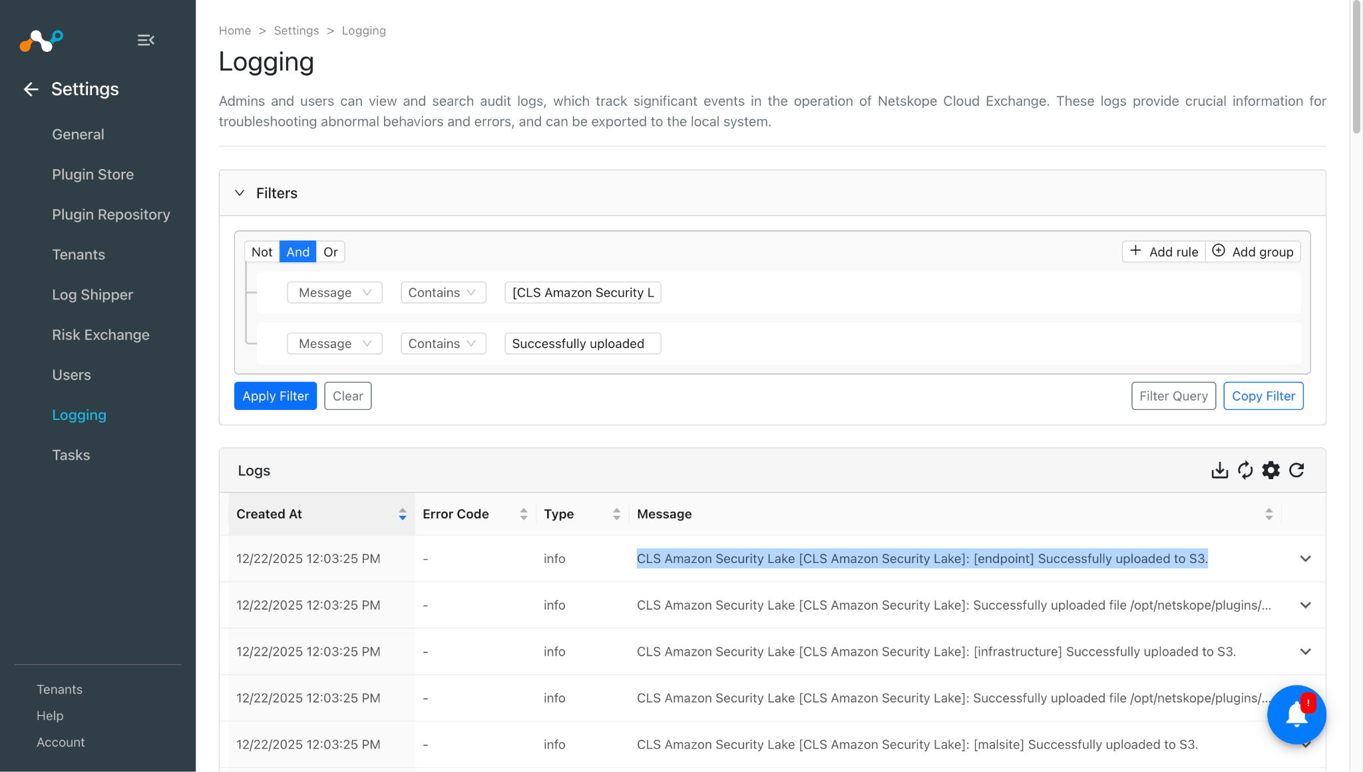Open first rule's Contains operator dropdown
Viewport: 1363px width, 772px height.
pyautogui.click(x=443, y=293)
